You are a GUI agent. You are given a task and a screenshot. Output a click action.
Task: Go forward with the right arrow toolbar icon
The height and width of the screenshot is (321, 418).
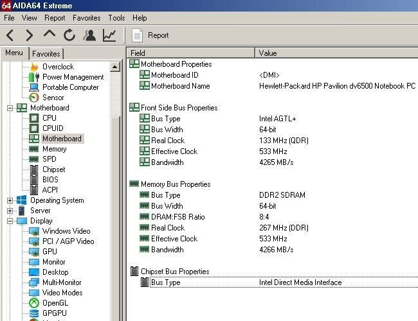pyautogui.click(x=29, y=35)
